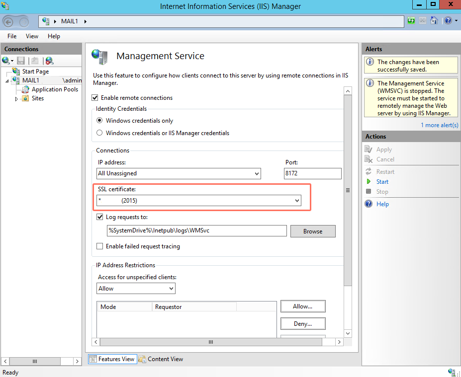
Task: Open the View menu
Action: point(32,36)
